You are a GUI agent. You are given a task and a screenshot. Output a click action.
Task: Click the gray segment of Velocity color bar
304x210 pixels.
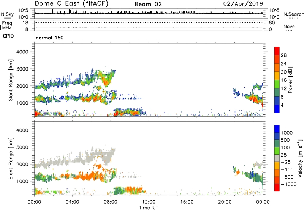coord(277,158)
